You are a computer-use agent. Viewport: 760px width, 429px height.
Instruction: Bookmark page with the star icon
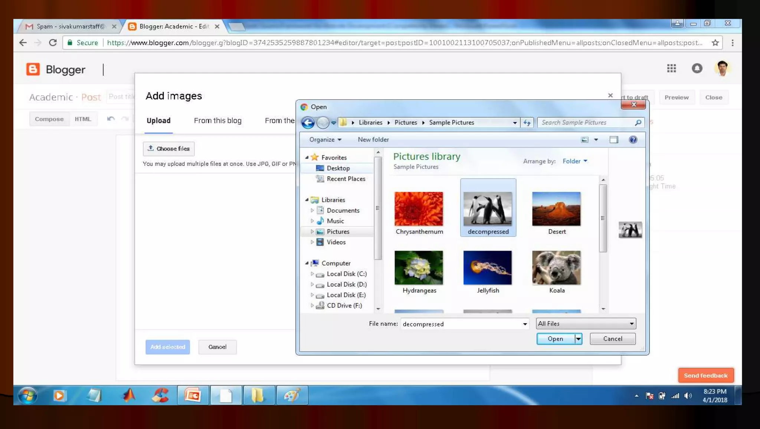[715, 43]
